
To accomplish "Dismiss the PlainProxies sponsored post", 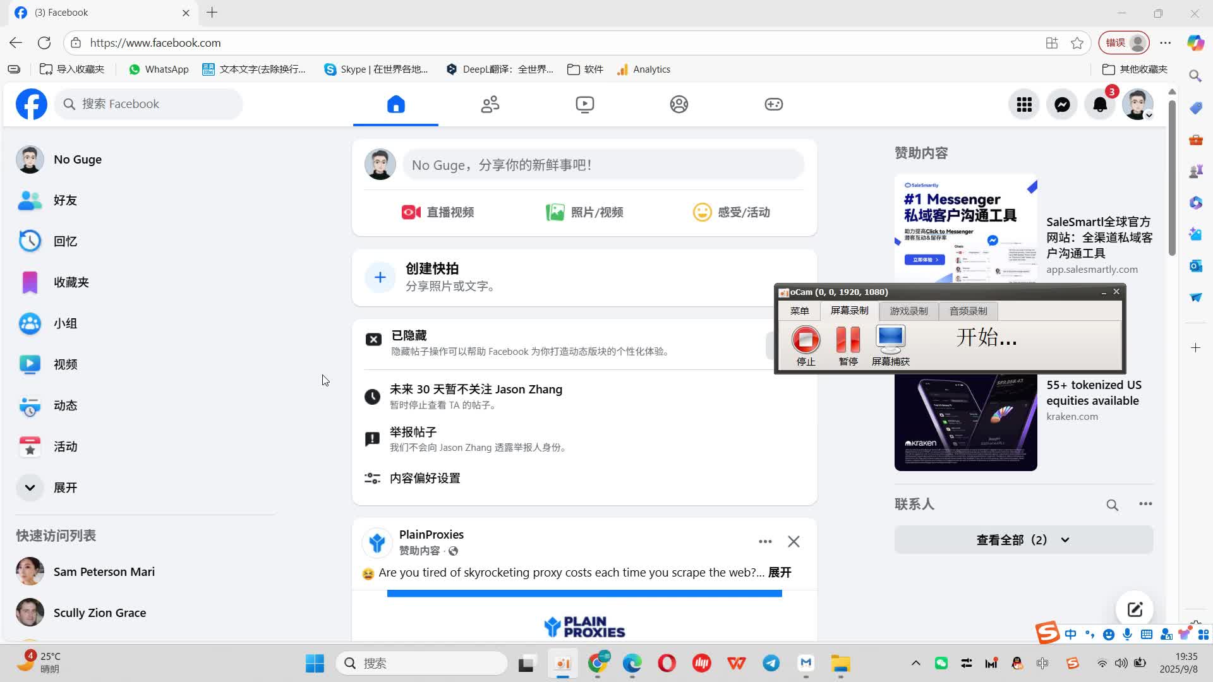I will (x=794, y=542).
